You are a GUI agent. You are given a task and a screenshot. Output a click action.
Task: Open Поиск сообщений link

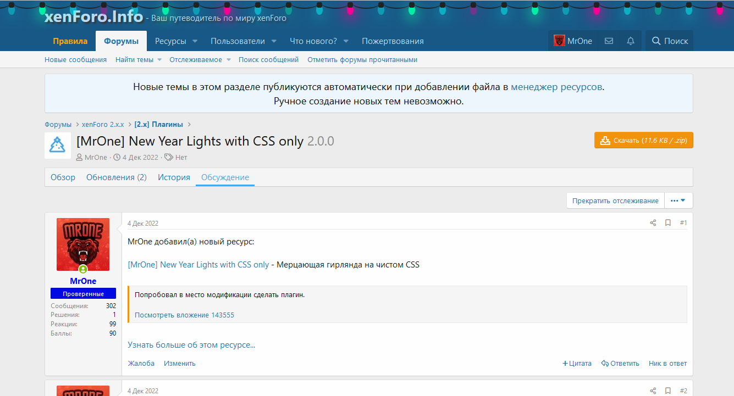point(268,60)
